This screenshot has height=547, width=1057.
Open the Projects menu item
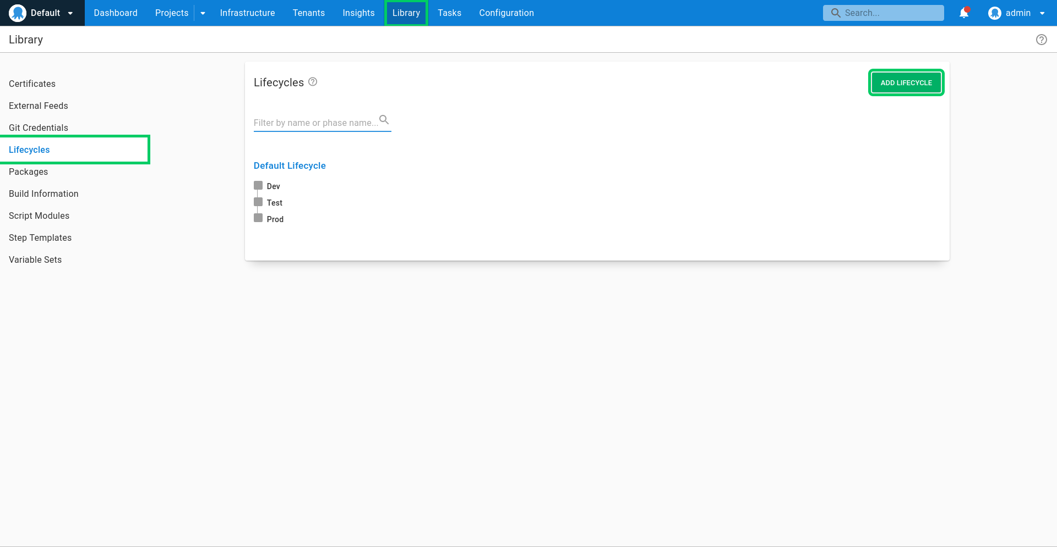click(172, 13)
